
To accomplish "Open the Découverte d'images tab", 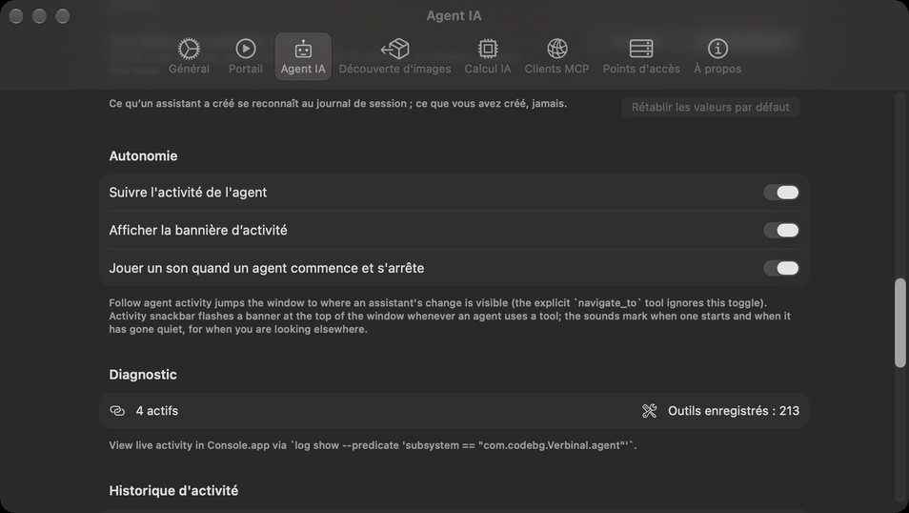I will click(394, 56).
